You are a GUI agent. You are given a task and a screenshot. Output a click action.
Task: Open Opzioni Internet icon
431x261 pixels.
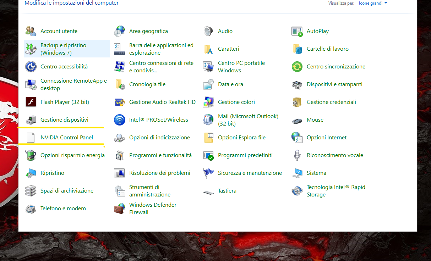click(297, 138)
